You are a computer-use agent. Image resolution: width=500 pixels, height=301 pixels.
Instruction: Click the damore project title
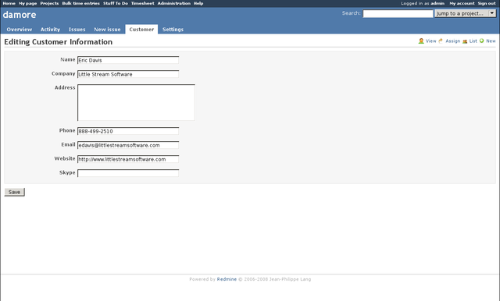[x=20, y=15]
